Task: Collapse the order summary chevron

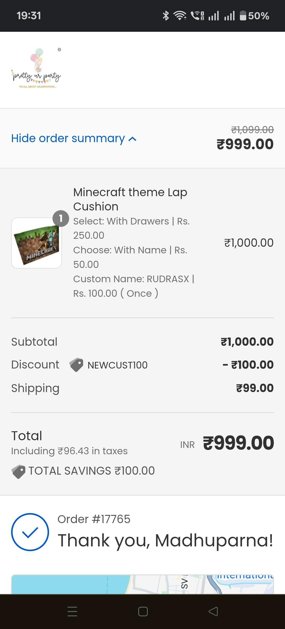Action: 132,139
